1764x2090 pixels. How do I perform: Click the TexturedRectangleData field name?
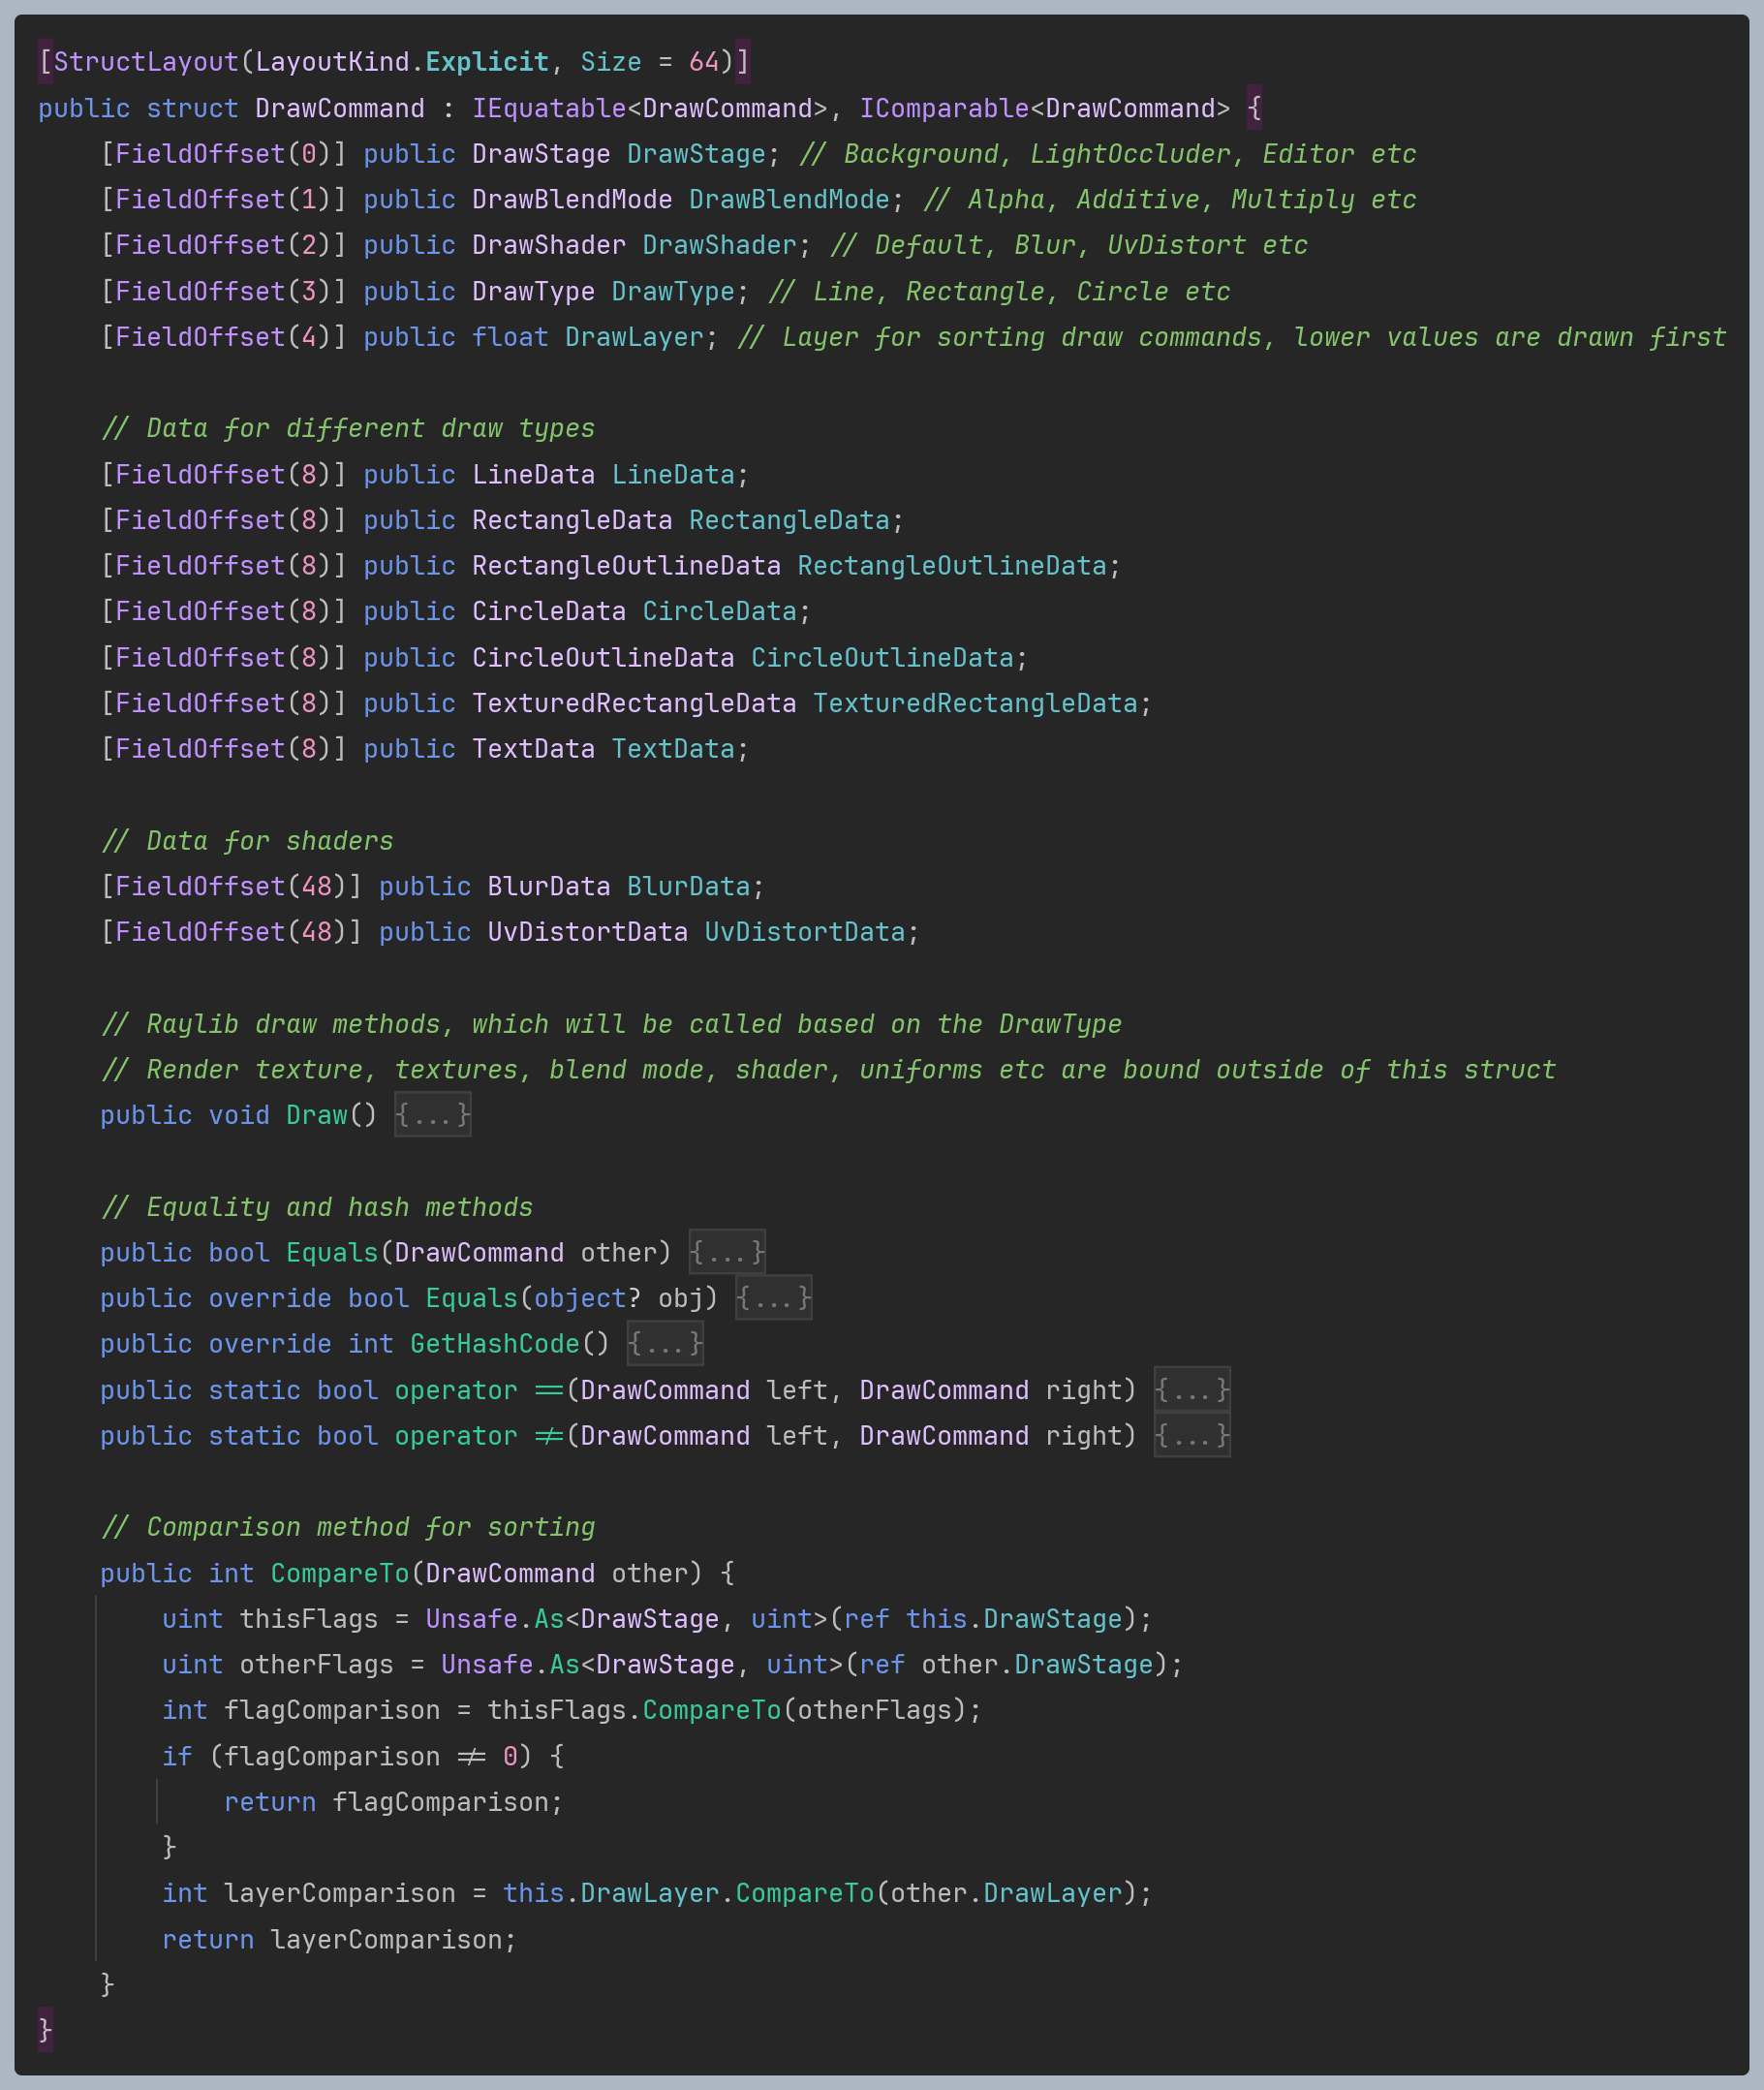975,703
